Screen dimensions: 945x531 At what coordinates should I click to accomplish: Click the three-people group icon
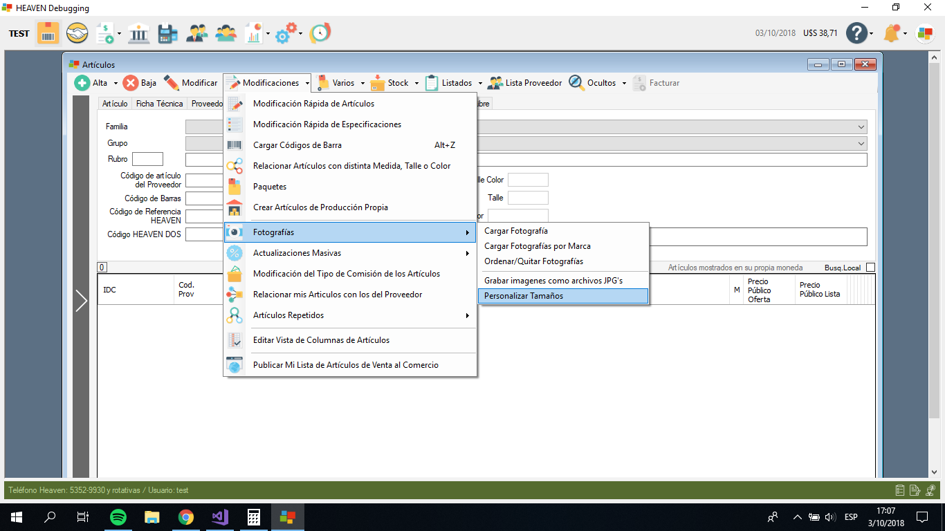tap(226, 33)
